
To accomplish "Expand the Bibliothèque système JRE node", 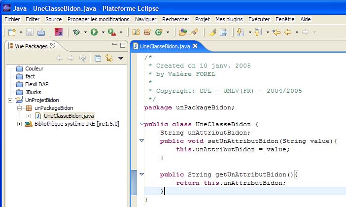I will click(20, 124).
